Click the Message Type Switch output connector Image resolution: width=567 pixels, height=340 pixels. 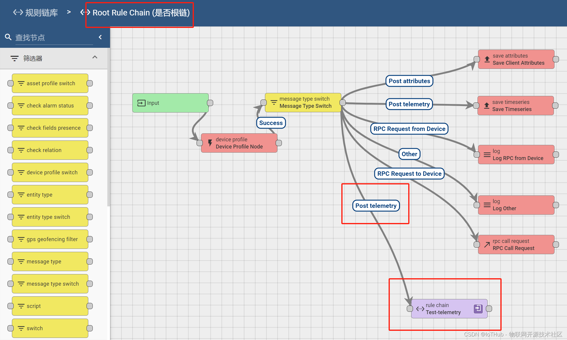pyautogui.click(x=343, y=102)
